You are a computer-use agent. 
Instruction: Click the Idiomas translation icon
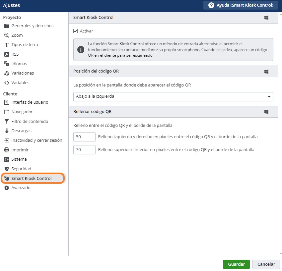(6, 64)
